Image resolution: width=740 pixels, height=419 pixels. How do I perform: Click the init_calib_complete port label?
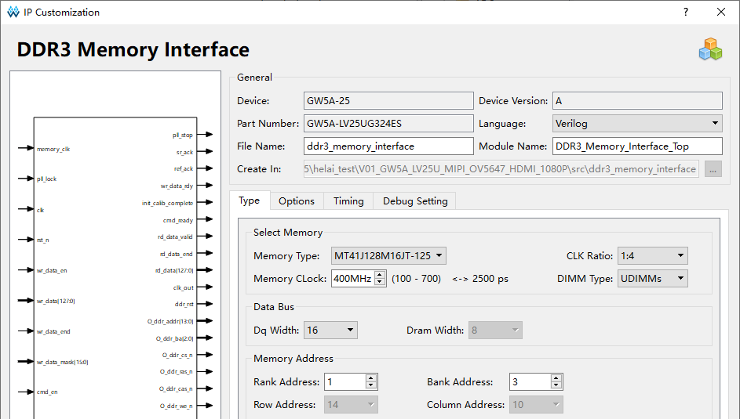167,203
